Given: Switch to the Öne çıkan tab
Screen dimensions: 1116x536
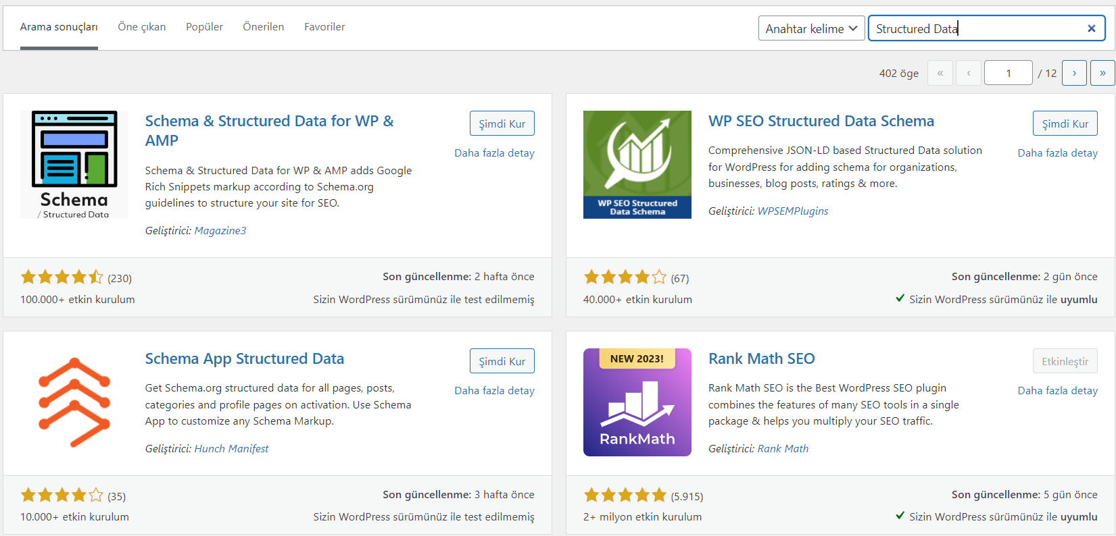Looking at the screenshot, I should pos(142,27).
